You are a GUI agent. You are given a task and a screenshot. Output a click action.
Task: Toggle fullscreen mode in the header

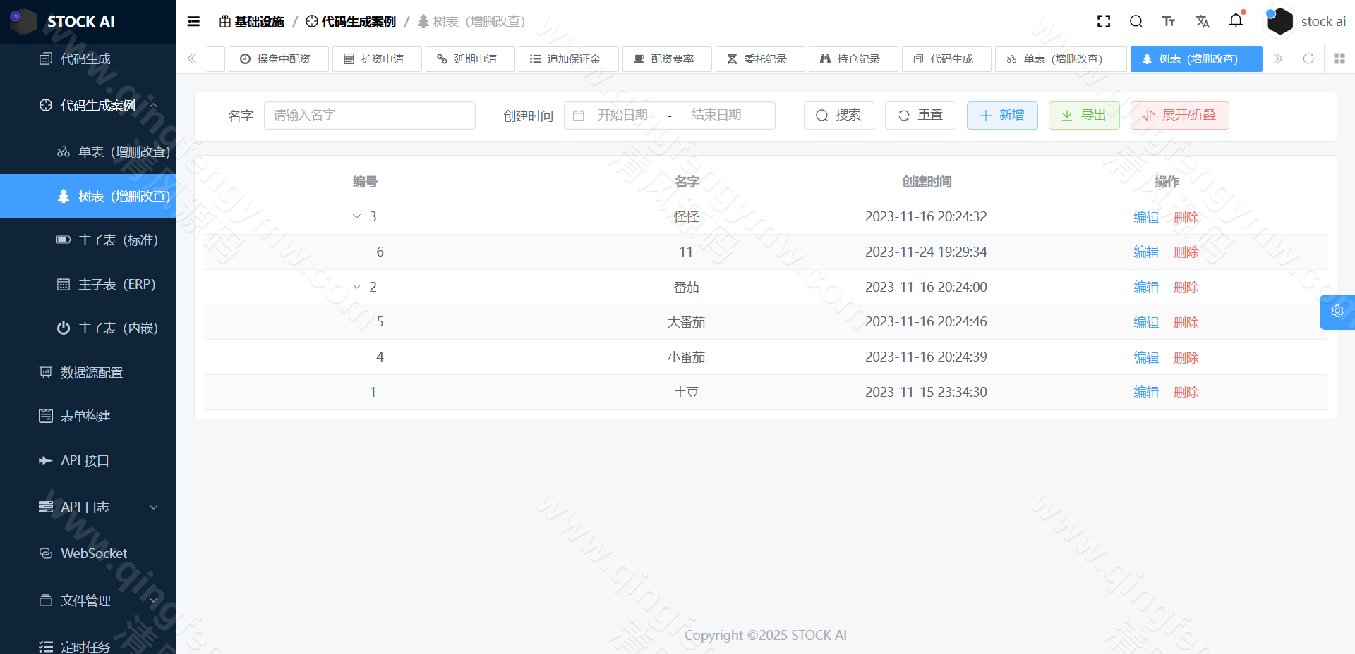[1103, 21]
